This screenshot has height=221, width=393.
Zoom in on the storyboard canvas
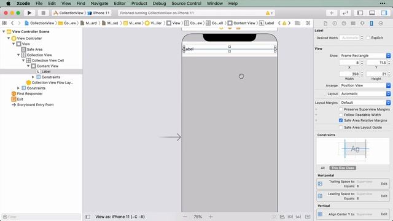(x=211, y=217)
